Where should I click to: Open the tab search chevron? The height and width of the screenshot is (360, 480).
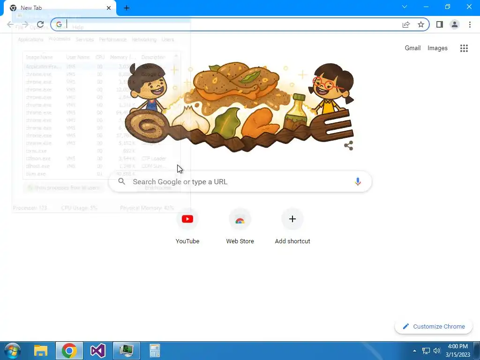click(x=405, y=7)
